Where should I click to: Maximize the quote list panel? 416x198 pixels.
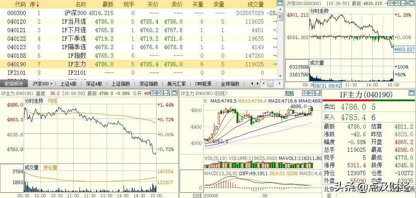(x=280, y=3)
